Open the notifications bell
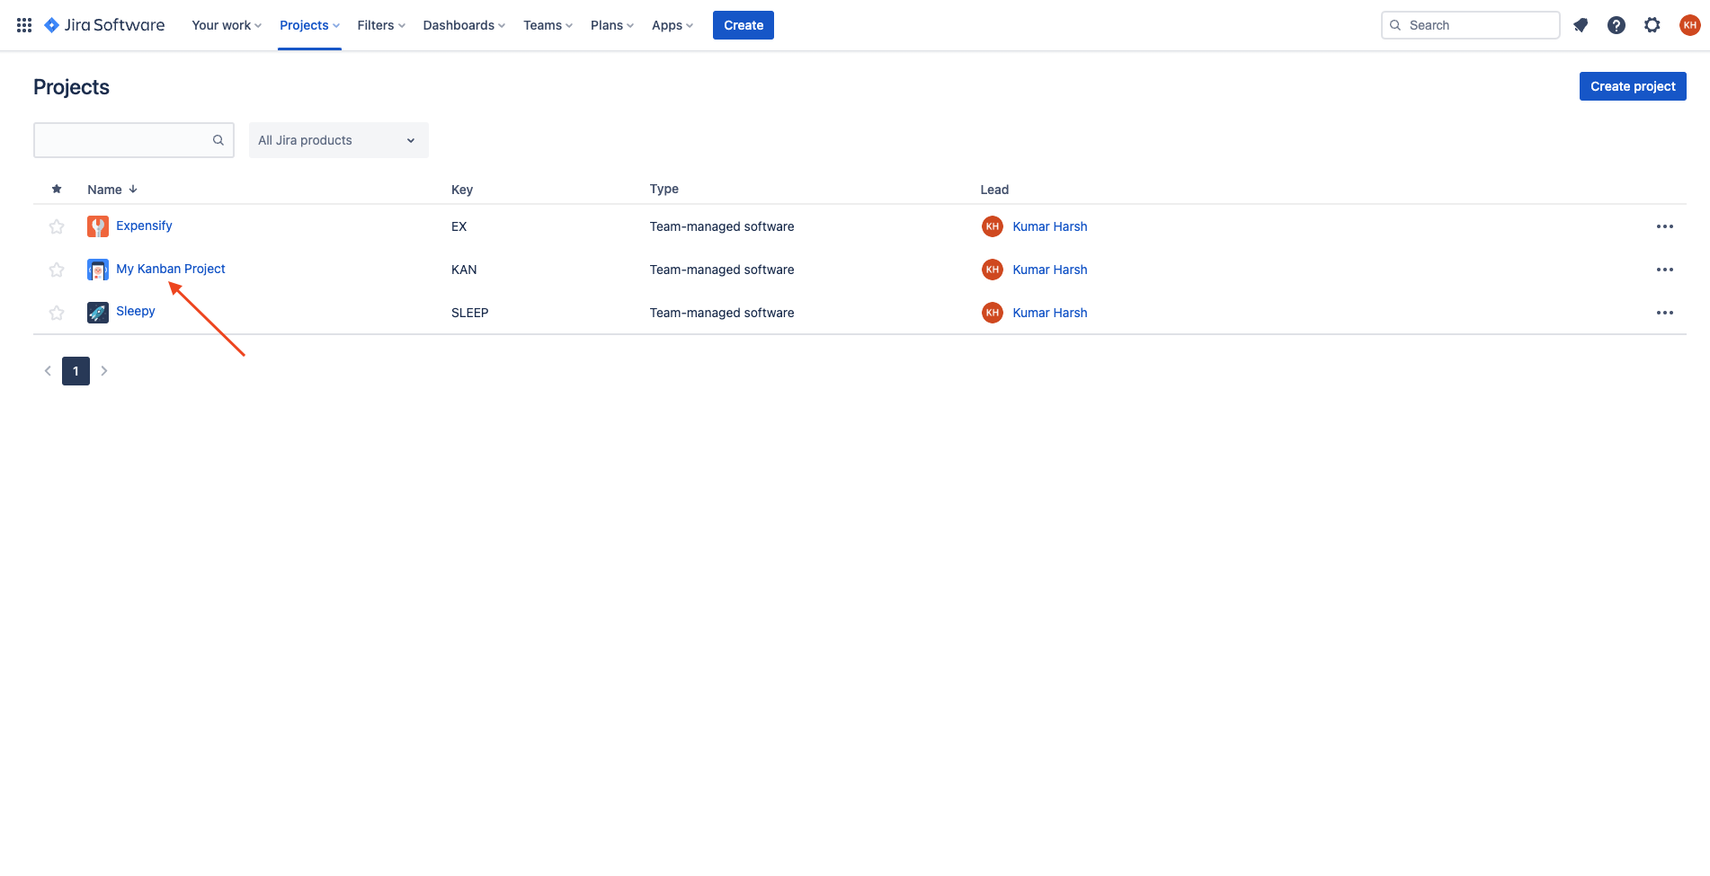Screen dimensions: 1710x876 (1581, 24)
